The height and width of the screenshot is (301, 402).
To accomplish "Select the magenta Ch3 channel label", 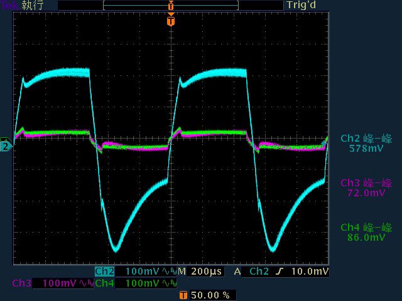I will point(21,283).
